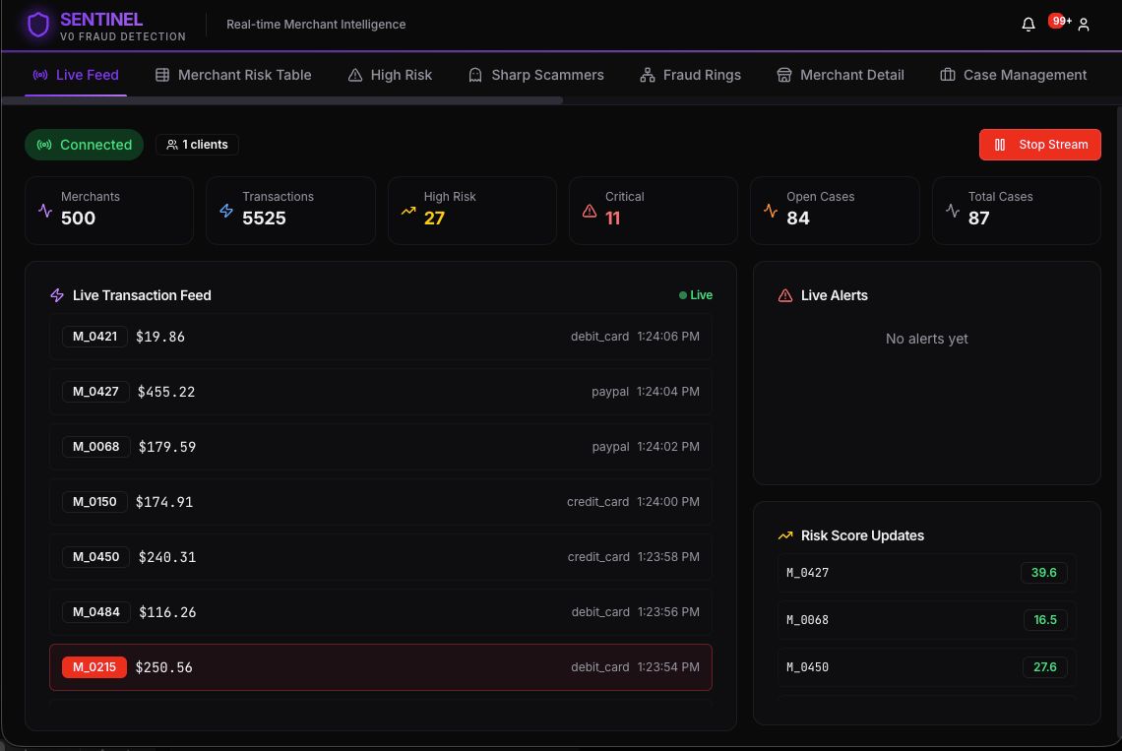Click the 1 clients badge
Image resolution: width=1122 pixels, height=751 pixels.
tap(197, 145)
